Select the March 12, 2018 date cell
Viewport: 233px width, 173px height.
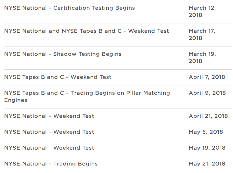pos(202,11)
